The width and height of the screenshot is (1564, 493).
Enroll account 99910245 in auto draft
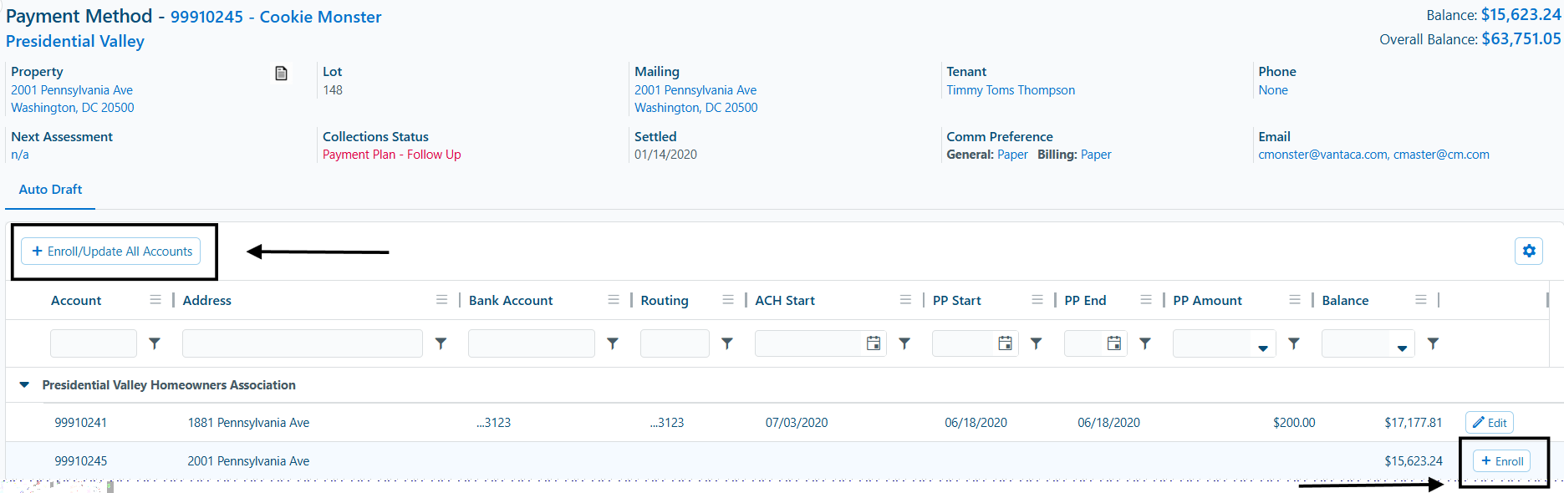[1501, 461]
